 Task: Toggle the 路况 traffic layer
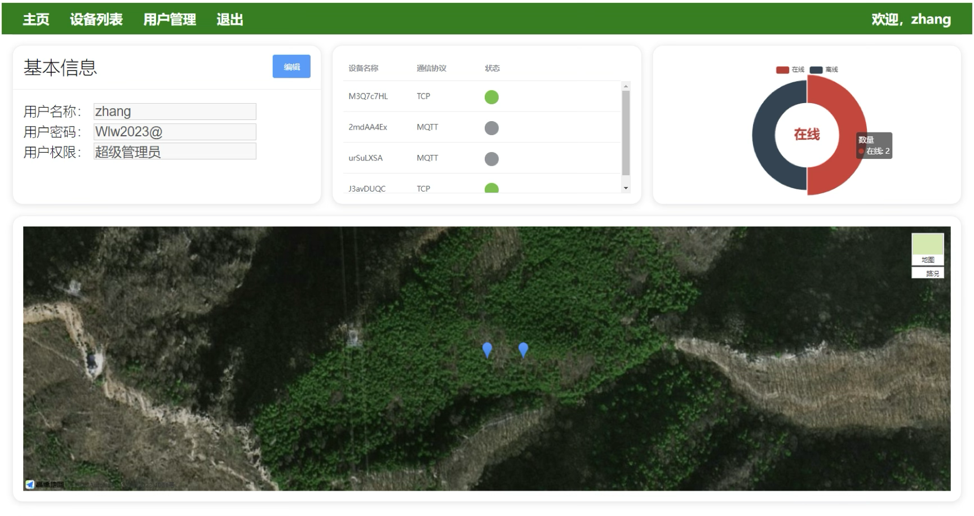click(928, 273)
